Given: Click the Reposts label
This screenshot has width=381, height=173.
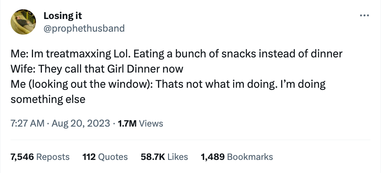Looking at the screenshot, I should click(x=53, y=157).
